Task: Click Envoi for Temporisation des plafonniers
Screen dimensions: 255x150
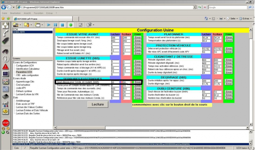Action: pyautogui.click(x=229, y=41)
